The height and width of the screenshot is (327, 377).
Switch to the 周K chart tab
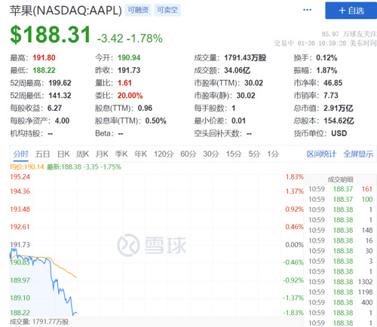(x=83, y=154)
